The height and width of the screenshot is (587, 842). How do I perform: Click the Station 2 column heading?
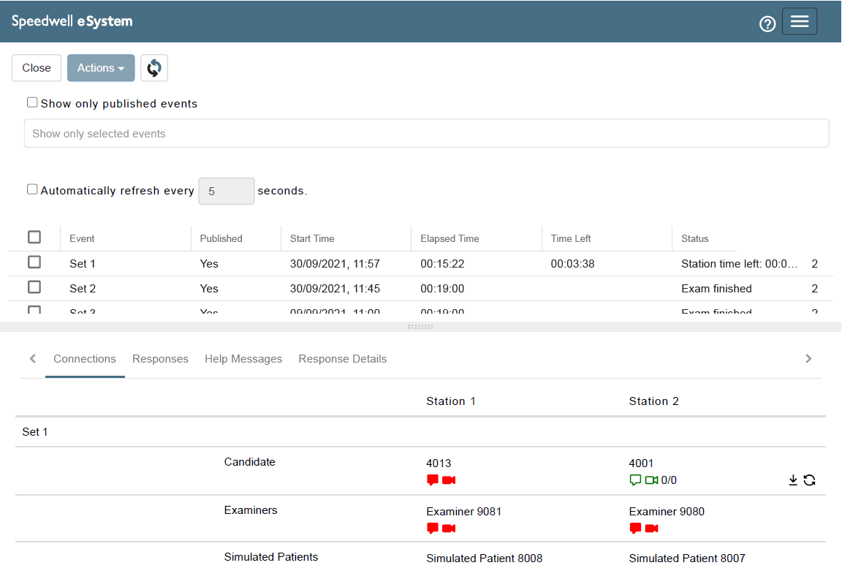click(x=654, y=401)
